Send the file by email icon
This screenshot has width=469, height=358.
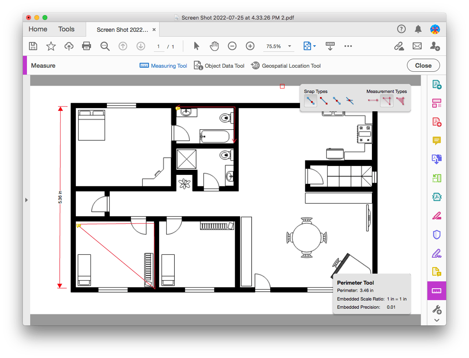pyautogui.click(x=417, y=46)
